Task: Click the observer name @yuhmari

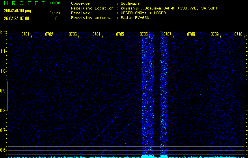Action: click(x=130, y=4)
